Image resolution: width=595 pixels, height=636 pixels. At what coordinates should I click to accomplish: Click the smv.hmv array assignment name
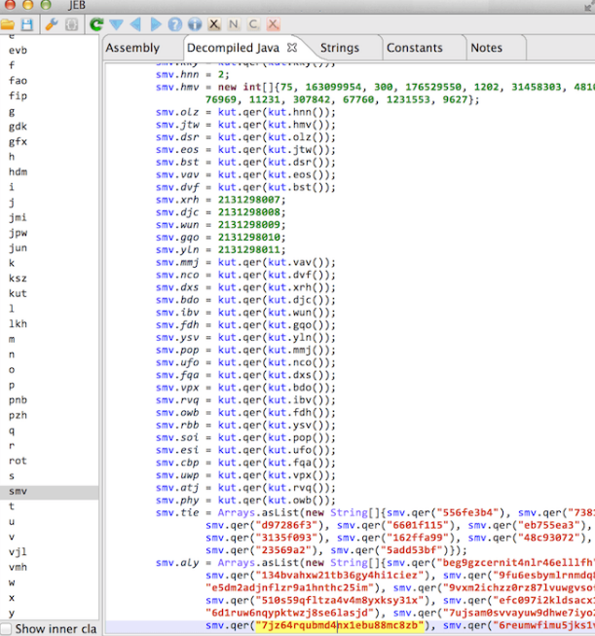pos(177,88)
